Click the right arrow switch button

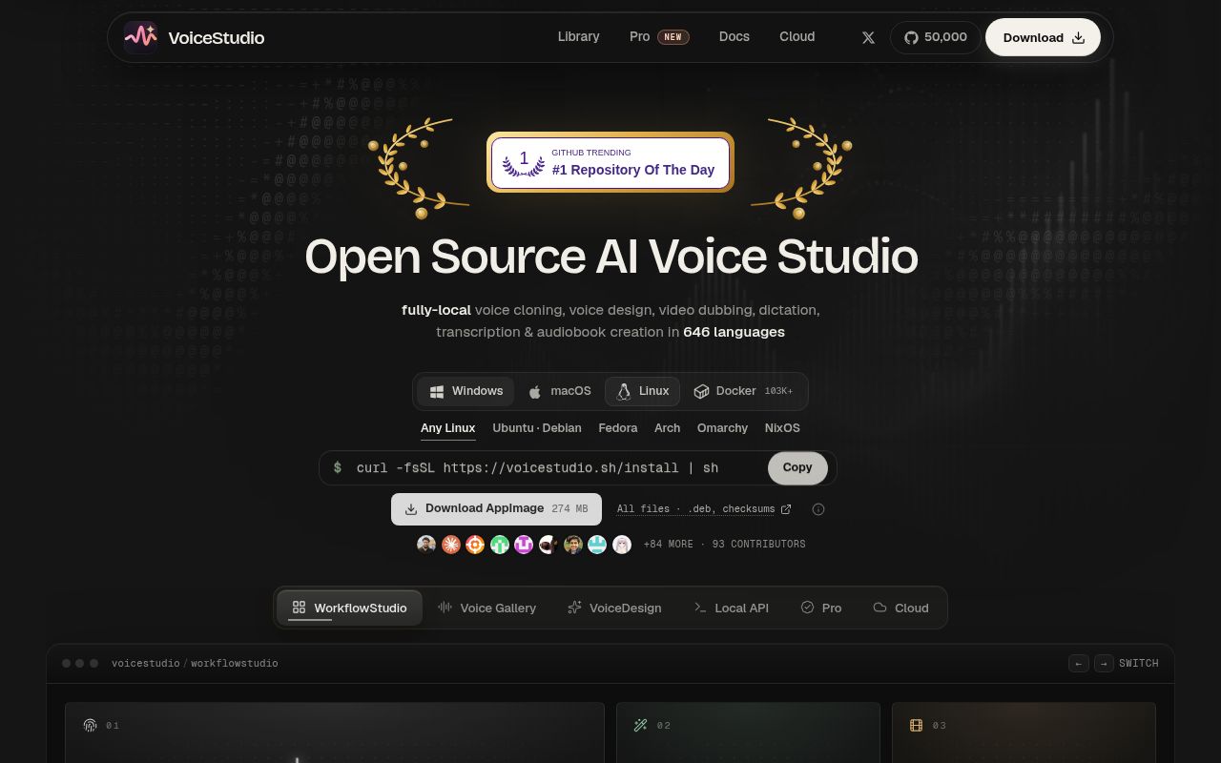point(1104,664)
